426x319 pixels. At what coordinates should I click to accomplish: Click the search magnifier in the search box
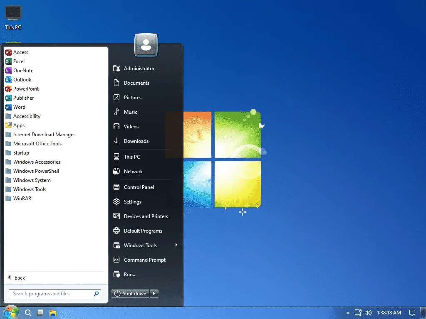96,294
